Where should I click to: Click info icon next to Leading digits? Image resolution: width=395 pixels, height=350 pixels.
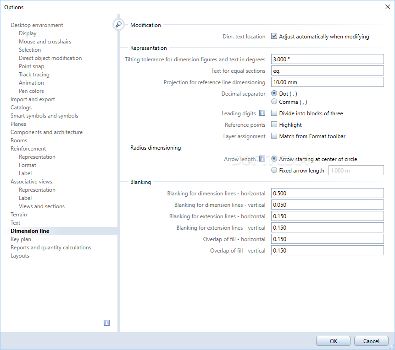(262, 113)
